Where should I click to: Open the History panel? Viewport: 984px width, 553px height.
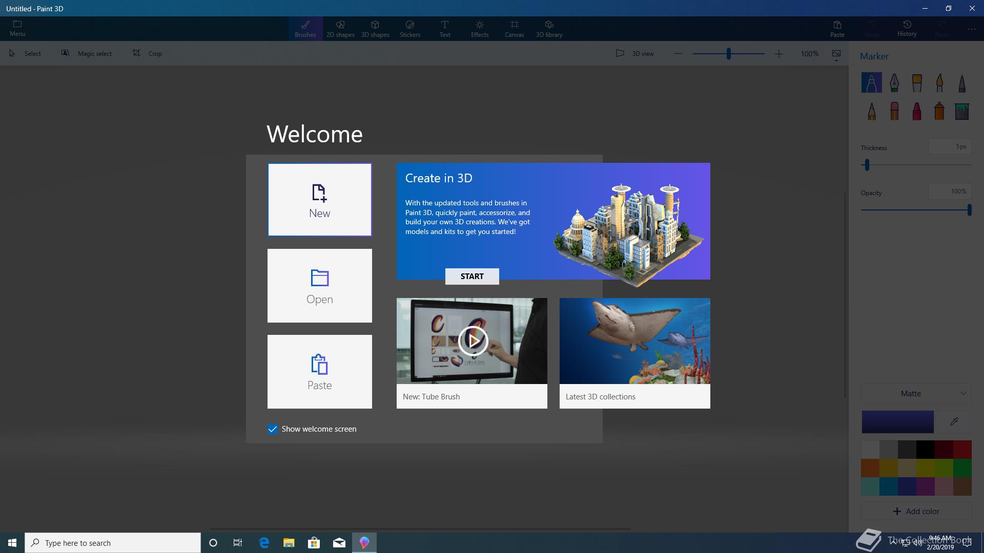click(907, 28)
